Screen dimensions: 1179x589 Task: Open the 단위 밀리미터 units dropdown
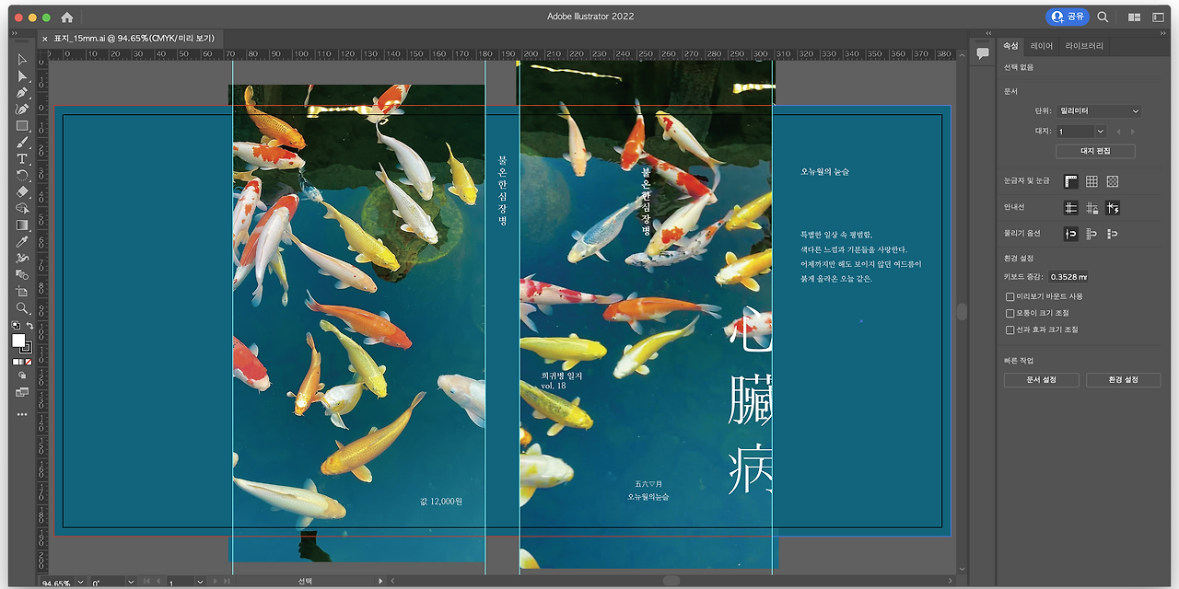pos(1099,110)
